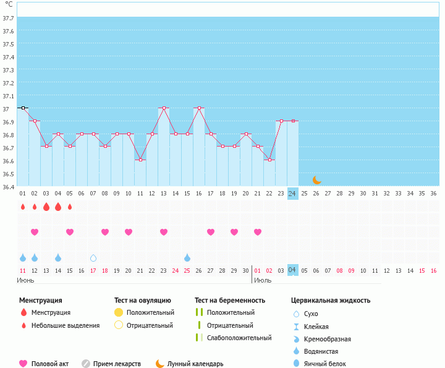Click the gray 'Прием лекарств' medication icon

tap(86, 364)
